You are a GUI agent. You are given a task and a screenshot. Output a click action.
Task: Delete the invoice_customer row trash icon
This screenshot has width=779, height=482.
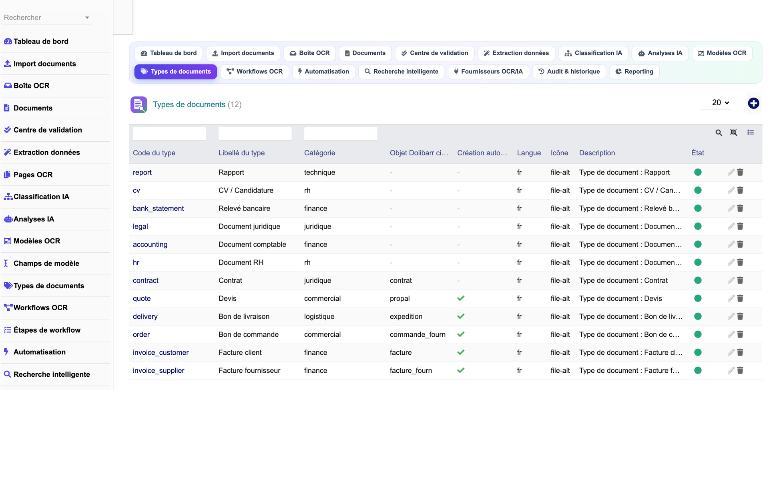(x=740, y=352)
